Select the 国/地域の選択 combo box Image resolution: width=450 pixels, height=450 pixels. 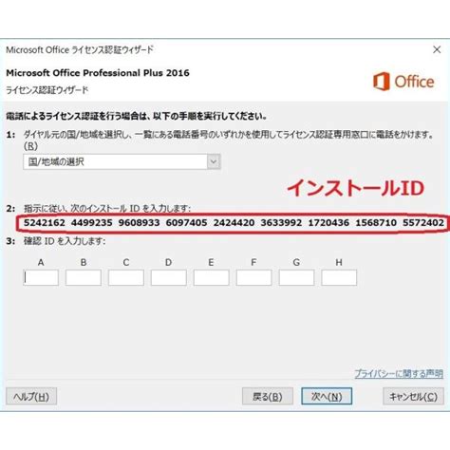[x=122, y=161]
